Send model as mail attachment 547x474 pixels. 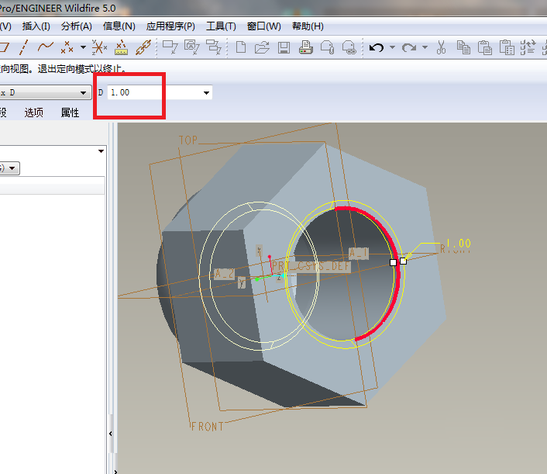tap(327, 47)
